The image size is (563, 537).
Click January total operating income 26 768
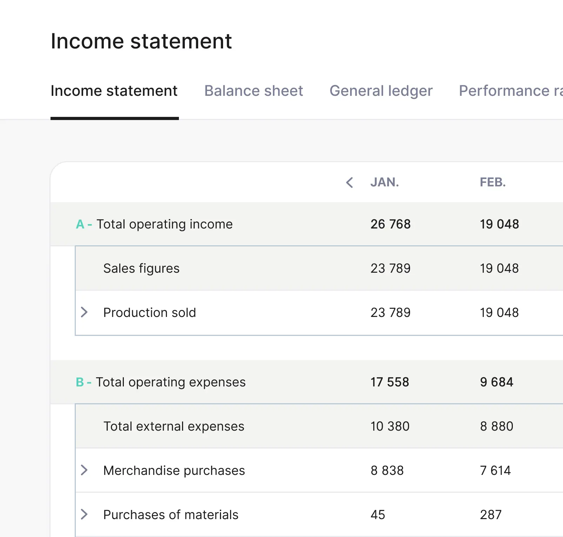click(x=390, y=224)
